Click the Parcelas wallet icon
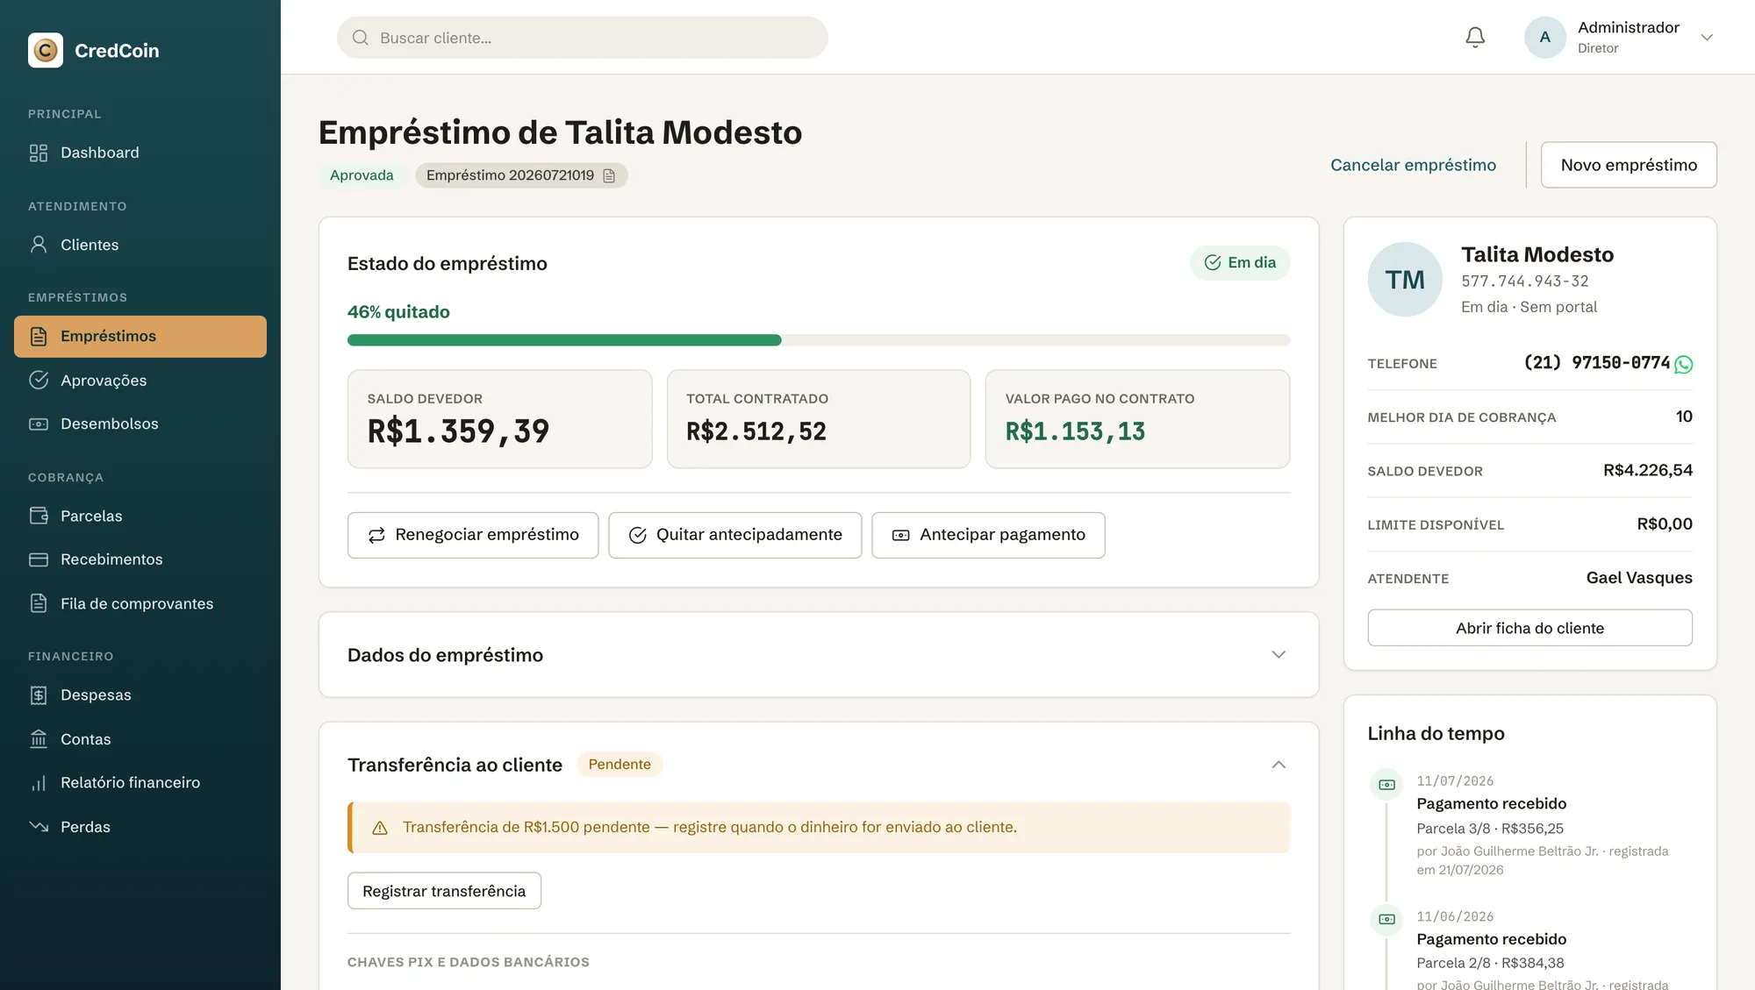The image size is (1755, 990). pyautogui.click(x=39, y=516)
